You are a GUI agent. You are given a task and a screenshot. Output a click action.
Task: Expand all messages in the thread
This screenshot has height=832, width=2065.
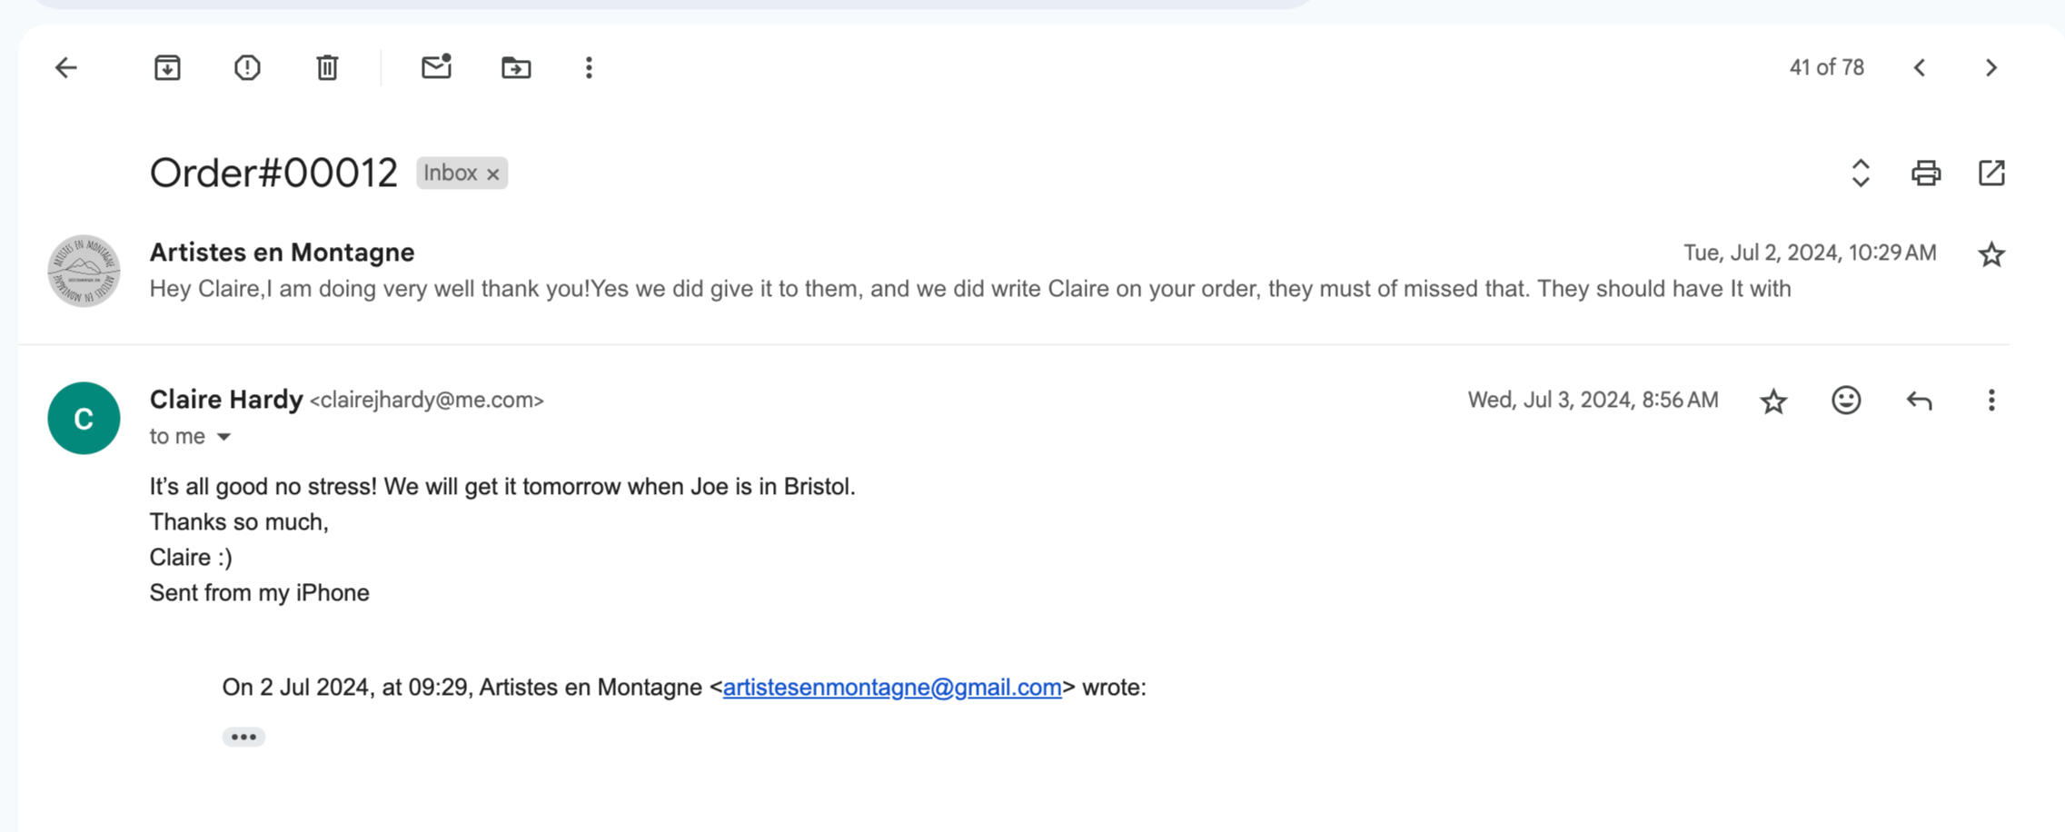coord(1860,173)
